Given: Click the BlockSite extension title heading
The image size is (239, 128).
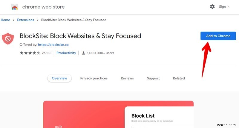Looking at the screenshot, I should 80,36.
